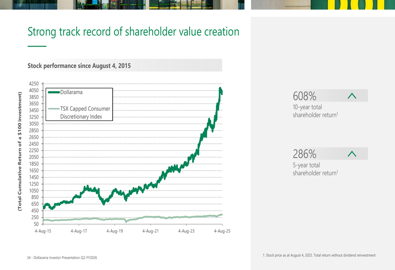Click the '1050' y-axis value
Viewport: 395px width, 270px height.
tap(34, 190)
